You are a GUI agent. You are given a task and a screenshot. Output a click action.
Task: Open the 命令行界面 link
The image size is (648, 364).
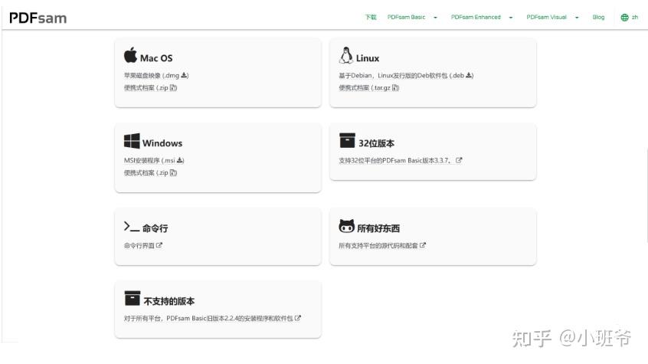[143, 246]
